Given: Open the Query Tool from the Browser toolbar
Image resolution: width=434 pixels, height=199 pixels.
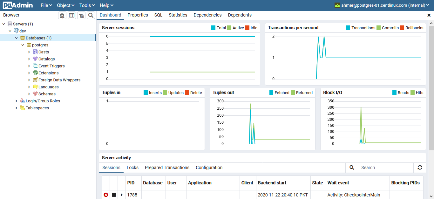Looking at the screenshot, I should [x=62, y=15].
